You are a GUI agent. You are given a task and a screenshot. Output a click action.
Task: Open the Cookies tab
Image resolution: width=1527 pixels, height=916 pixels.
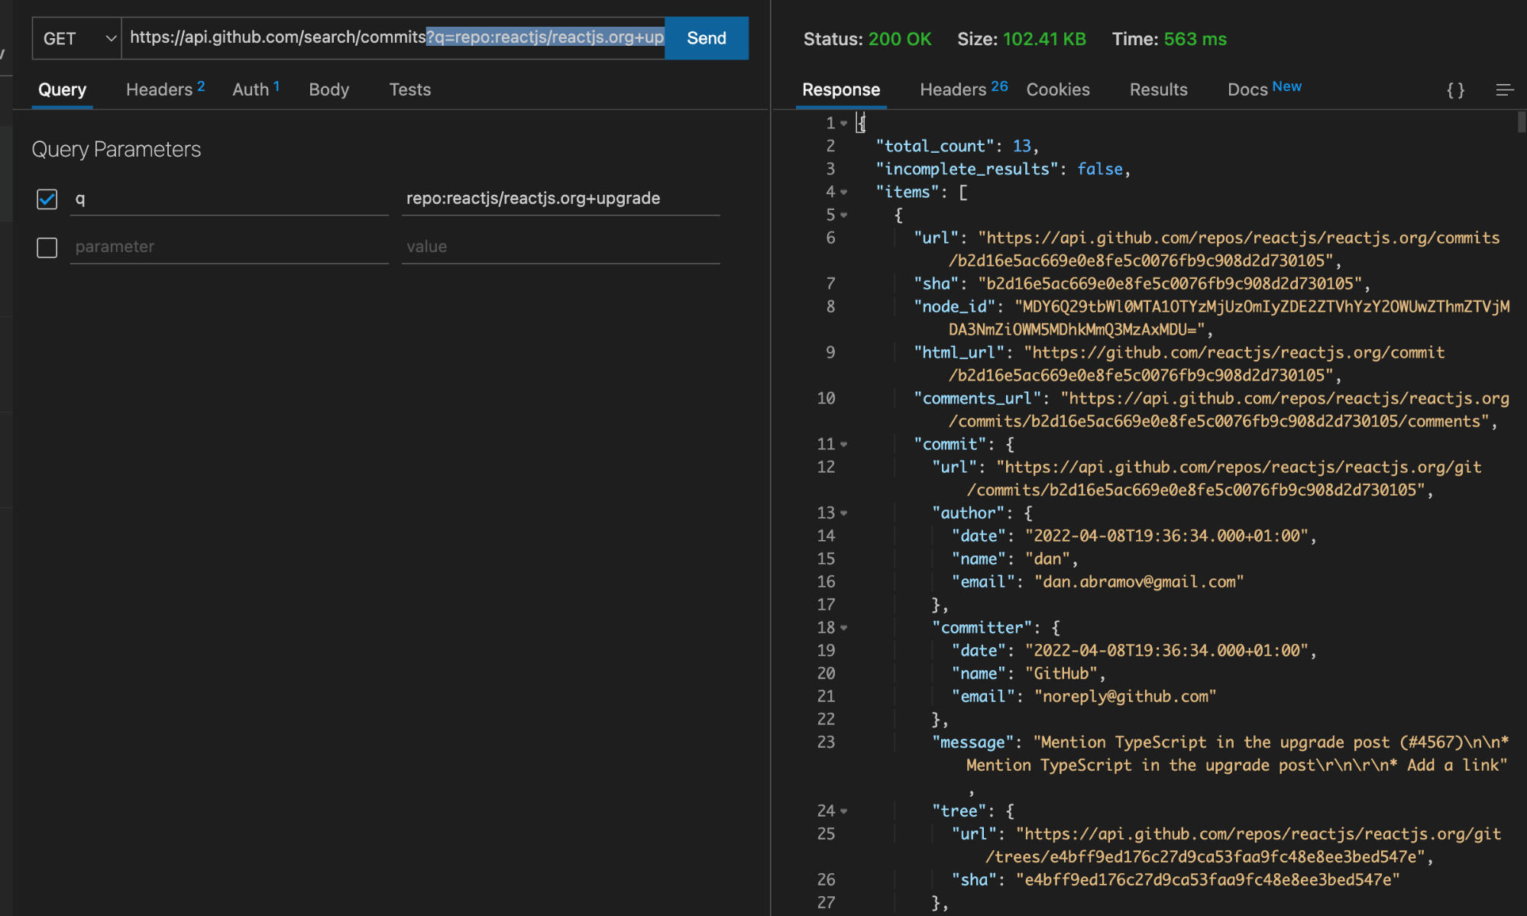(x=1058, y=89)
